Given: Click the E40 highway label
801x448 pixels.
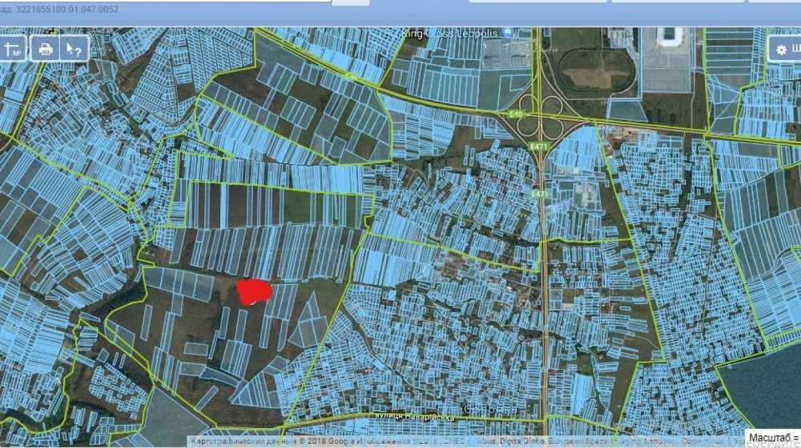Looking at the screenshot, I should [x=517, y=114].
